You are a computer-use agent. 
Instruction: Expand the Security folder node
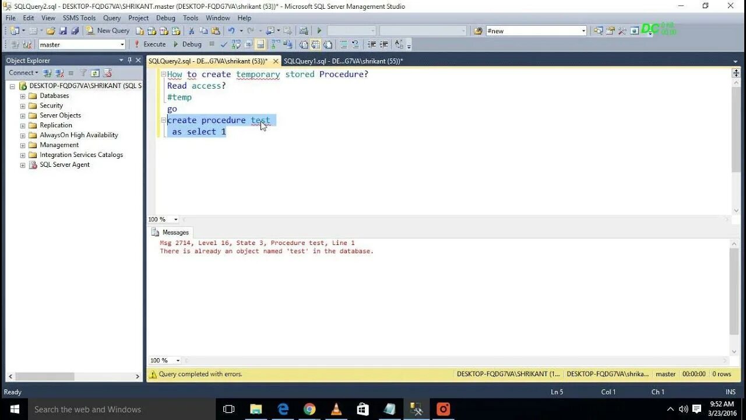(23, 106)
